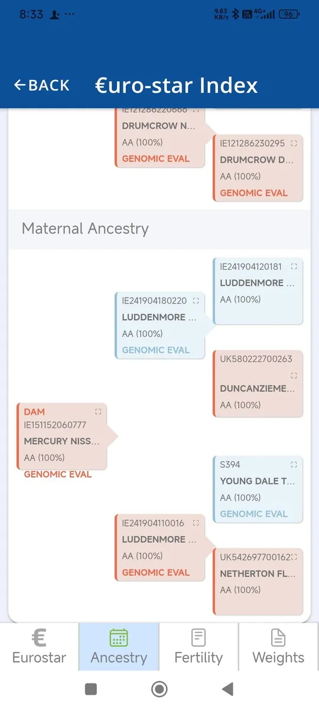Tap the Android recent apps square
The width and height of the screenshot is (319, 710).
[x=90, y=689]
